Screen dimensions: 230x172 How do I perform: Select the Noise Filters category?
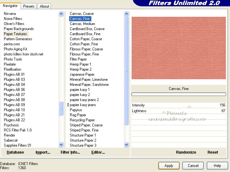pyautogui.click(x=13, y=19)
